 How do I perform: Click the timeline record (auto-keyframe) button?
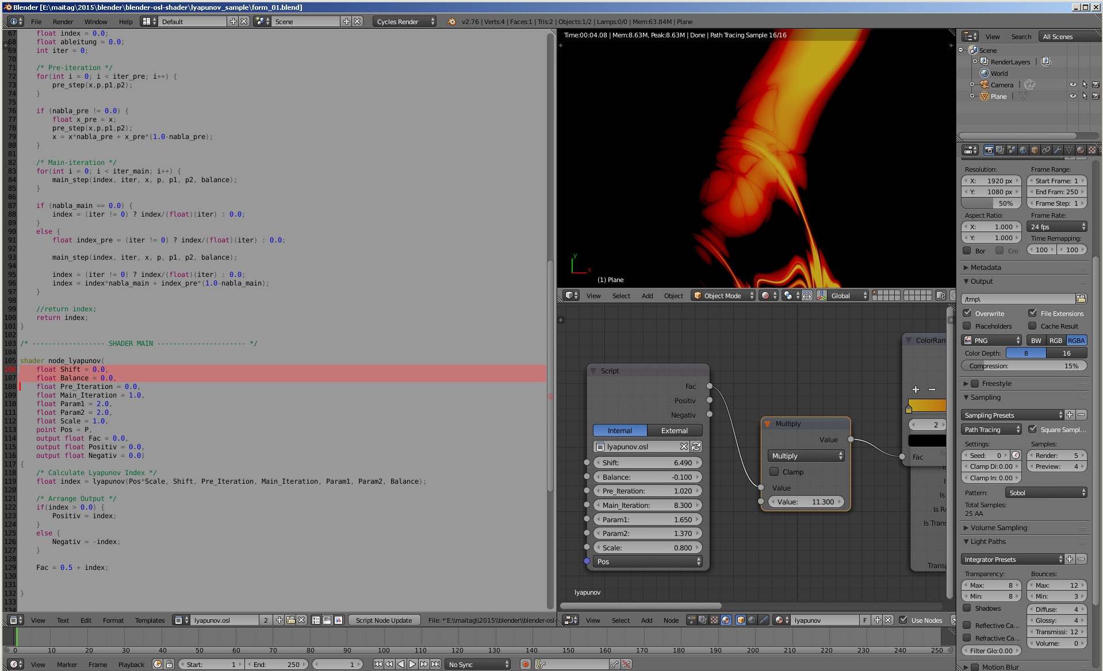(525, 664)
